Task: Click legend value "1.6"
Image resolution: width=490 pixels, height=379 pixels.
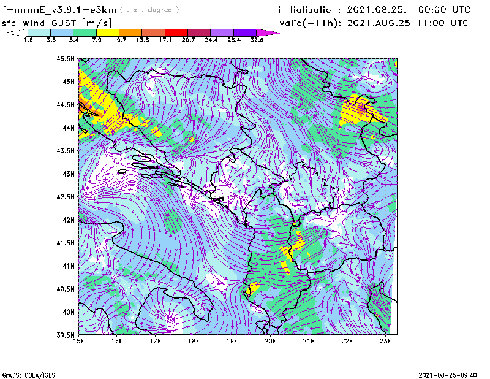Action: [x=28, y=40]
